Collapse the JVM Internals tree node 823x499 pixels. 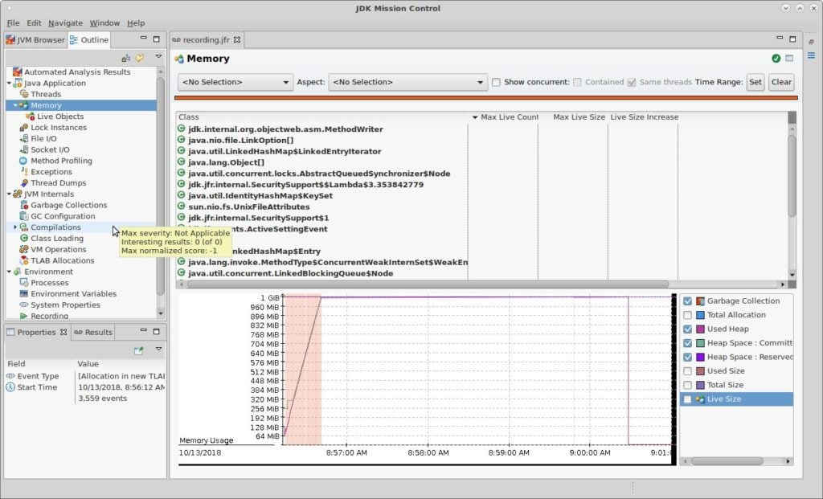(9, 194)
